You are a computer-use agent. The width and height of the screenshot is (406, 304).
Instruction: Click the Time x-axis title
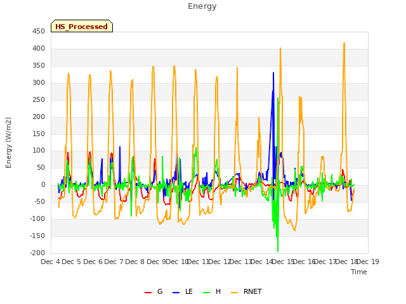(x=358, y=272)
